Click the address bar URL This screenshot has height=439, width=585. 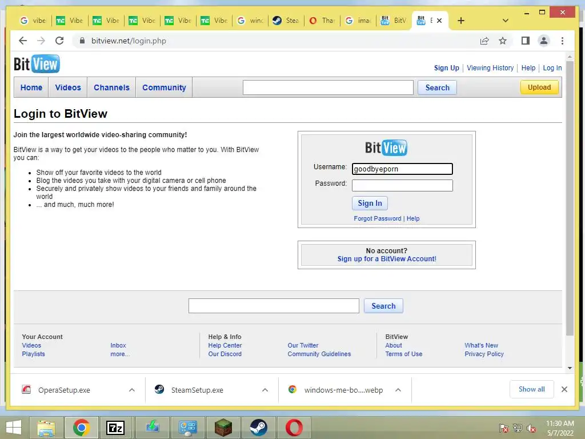pos(129,41)
